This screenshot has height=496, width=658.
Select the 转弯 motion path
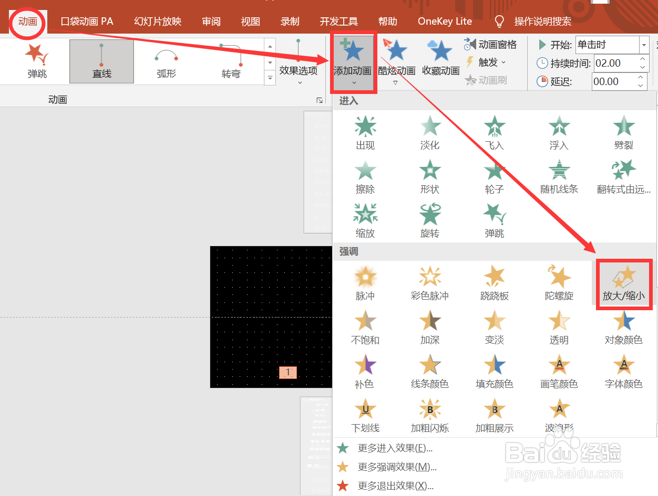231,61
